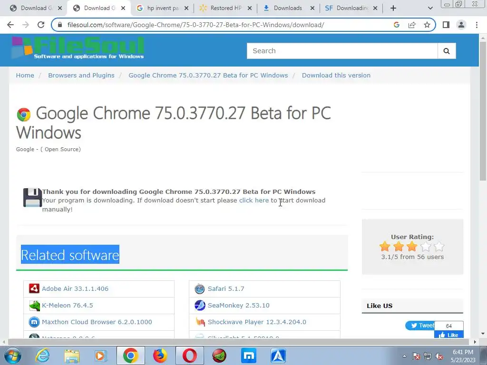The image size is (487, 365).
Task: Open Maxthon Cloud Browser 6.2.0.1000 link
Action: tap(97, 322)
